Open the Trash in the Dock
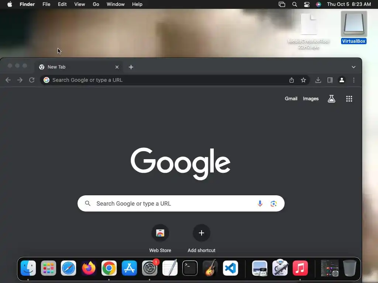This screenshot has width=378, height=283. (350, 268)
